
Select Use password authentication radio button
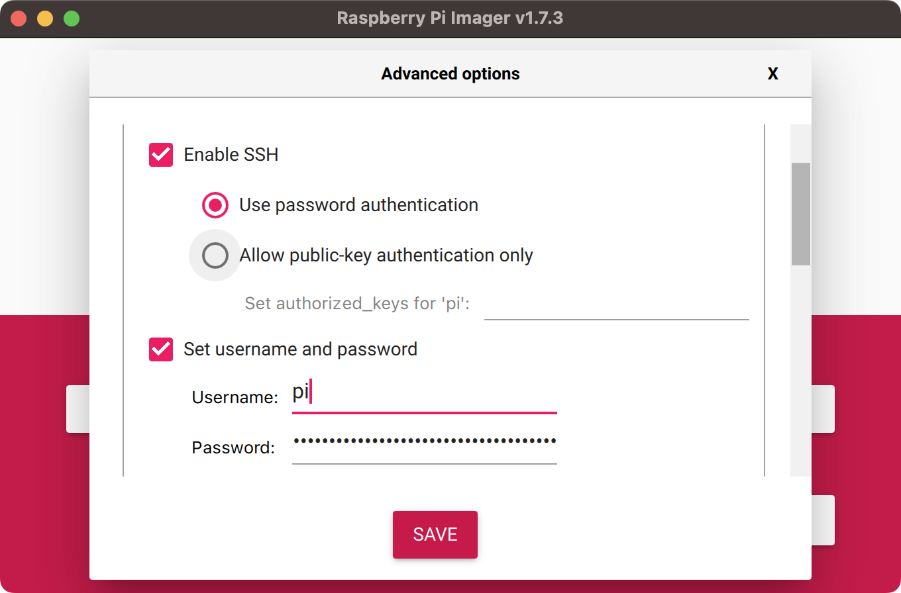(215, 205)
